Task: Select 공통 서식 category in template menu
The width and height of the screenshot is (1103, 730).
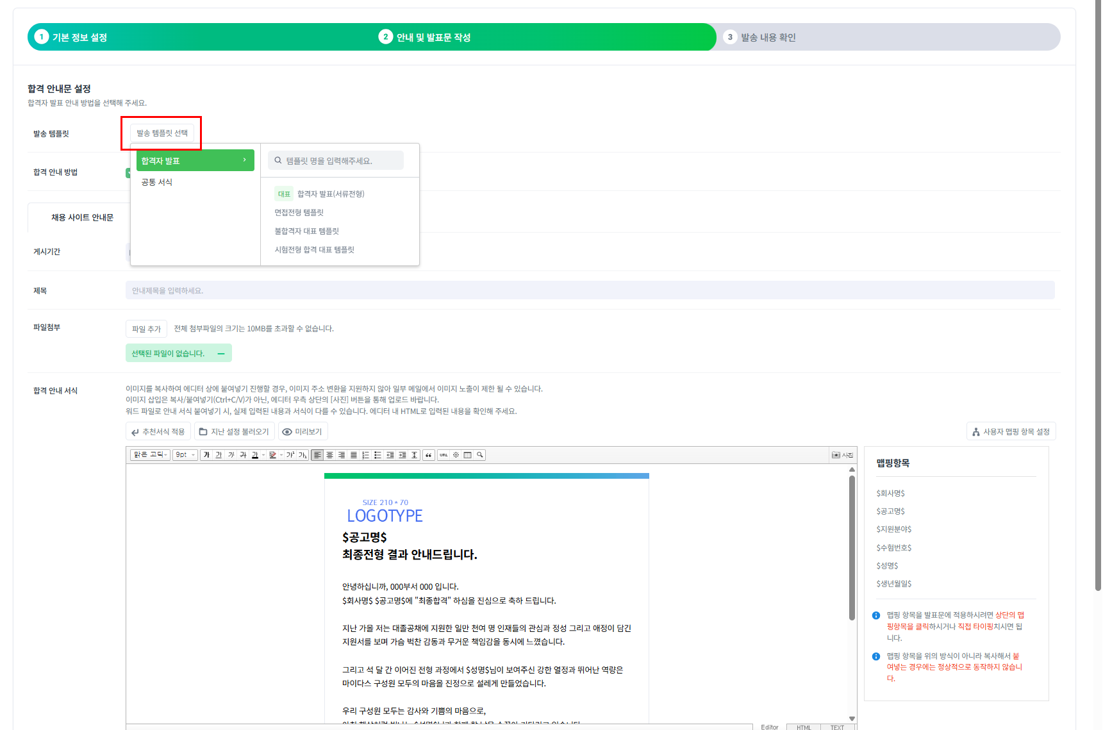Action: [157, 183]
